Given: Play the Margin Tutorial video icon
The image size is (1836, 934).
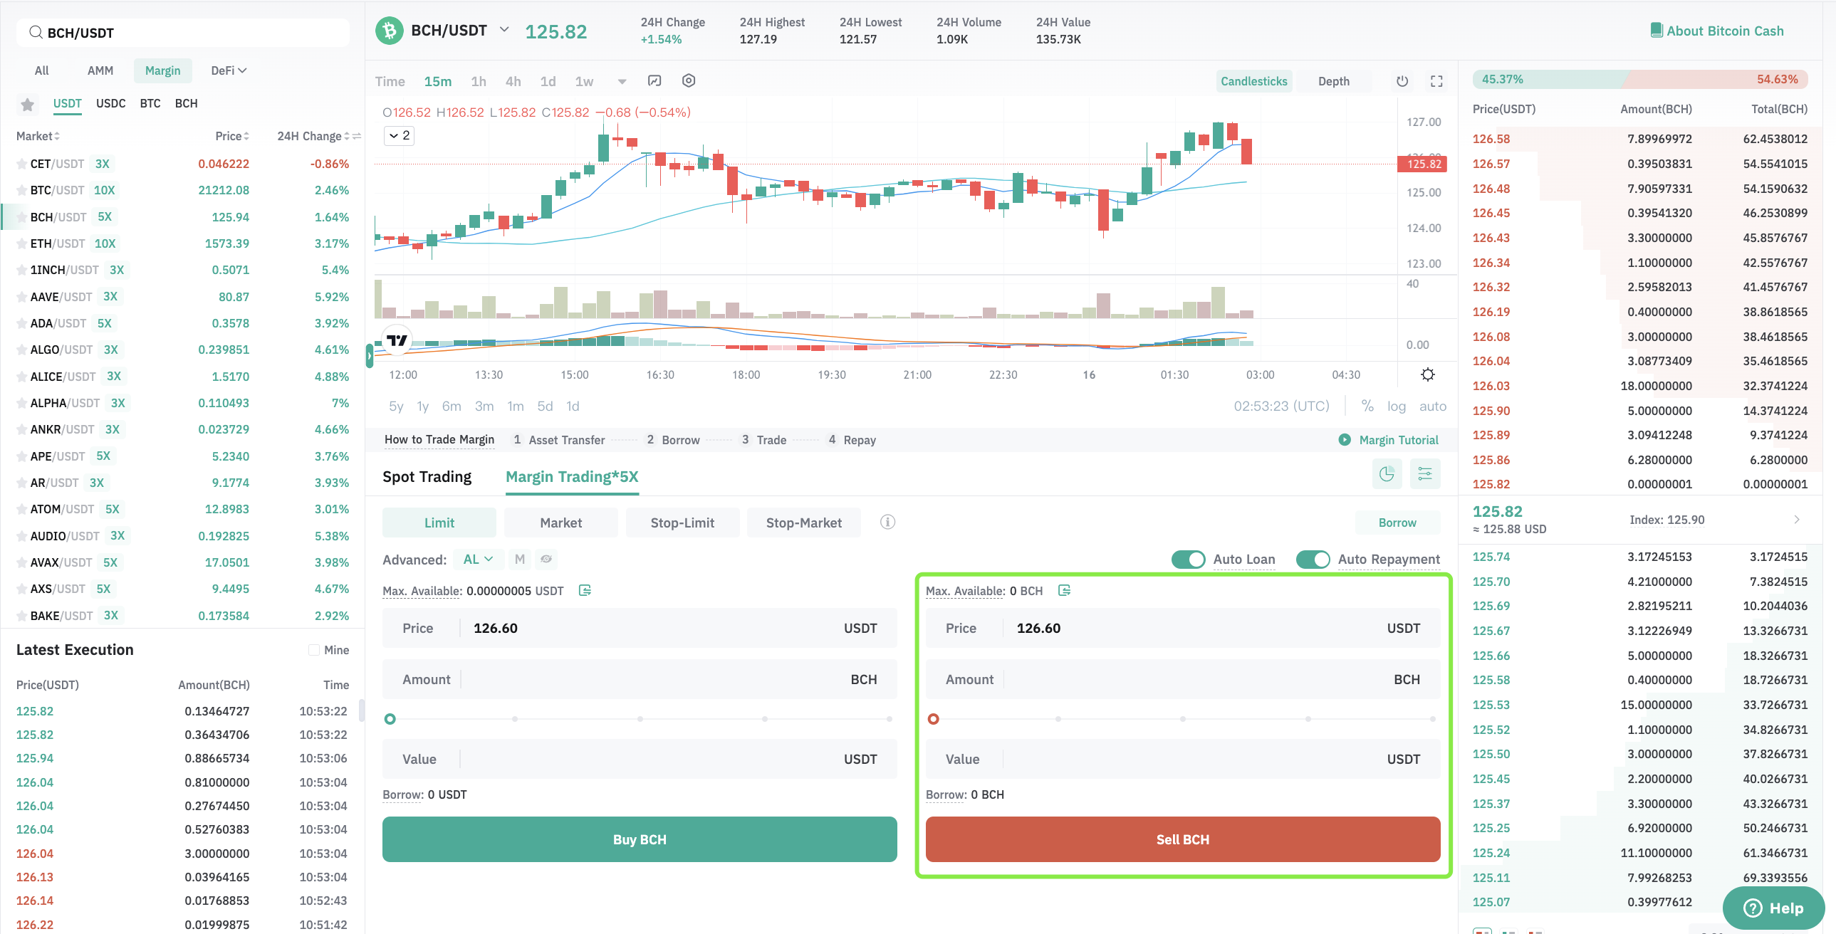Looking at the screenshot, I should coord(1344,439).
